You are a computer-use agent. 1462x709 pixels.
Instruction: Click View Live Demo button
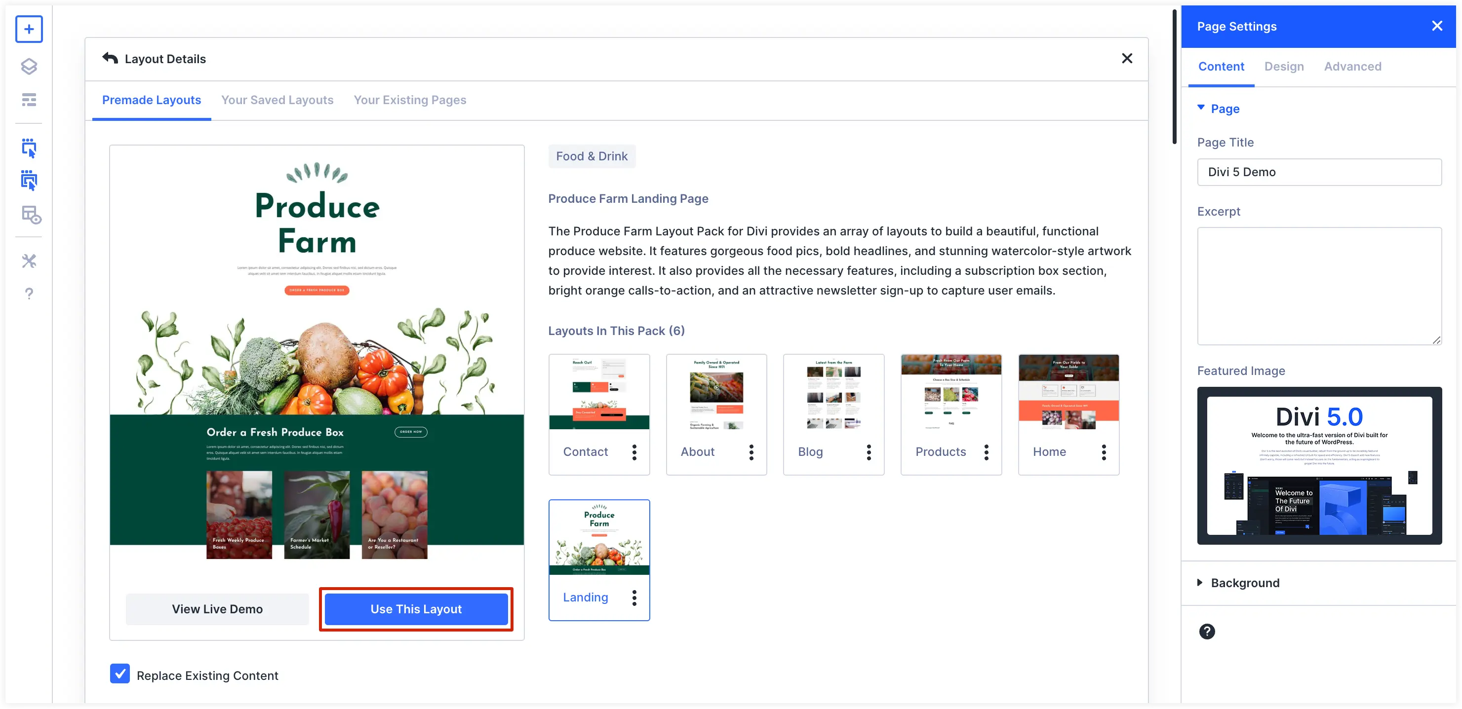coord(216,609)
